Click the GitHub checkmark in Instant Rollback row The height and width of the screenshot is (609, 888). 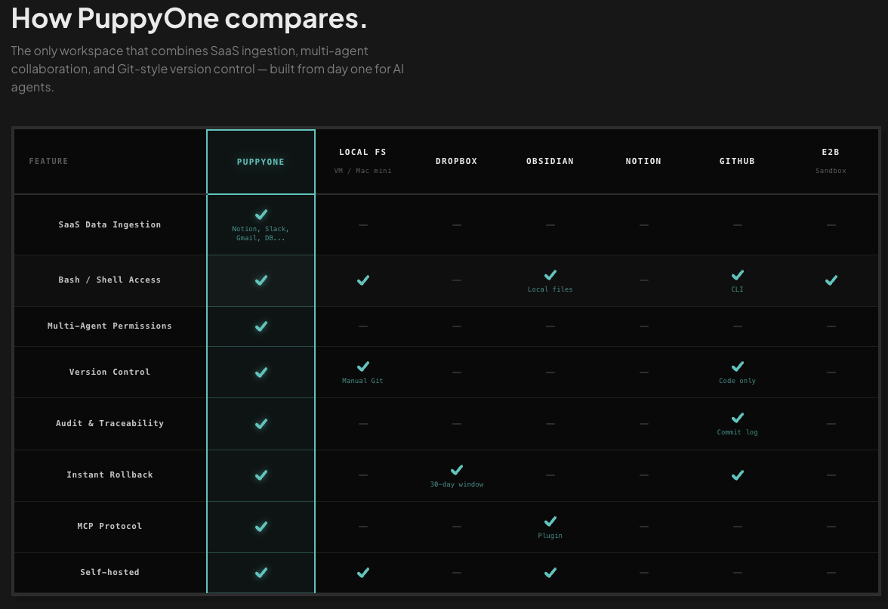coord(737,475)
